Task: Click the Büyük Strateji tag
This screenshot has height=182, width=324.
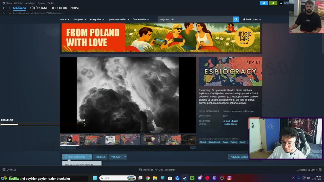Action: (x=214, y=142)
